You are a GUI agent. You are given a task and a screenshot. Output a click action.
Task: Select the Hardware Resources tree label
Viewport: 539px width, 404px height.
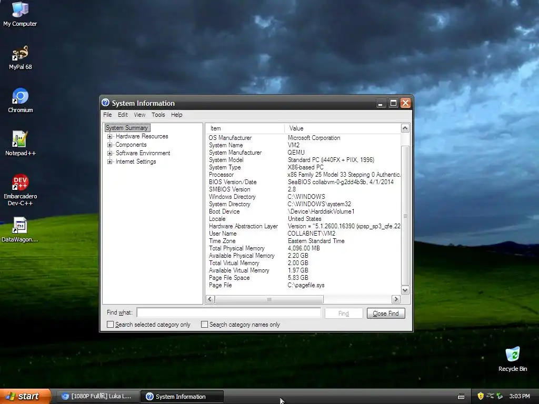(142, 136)
